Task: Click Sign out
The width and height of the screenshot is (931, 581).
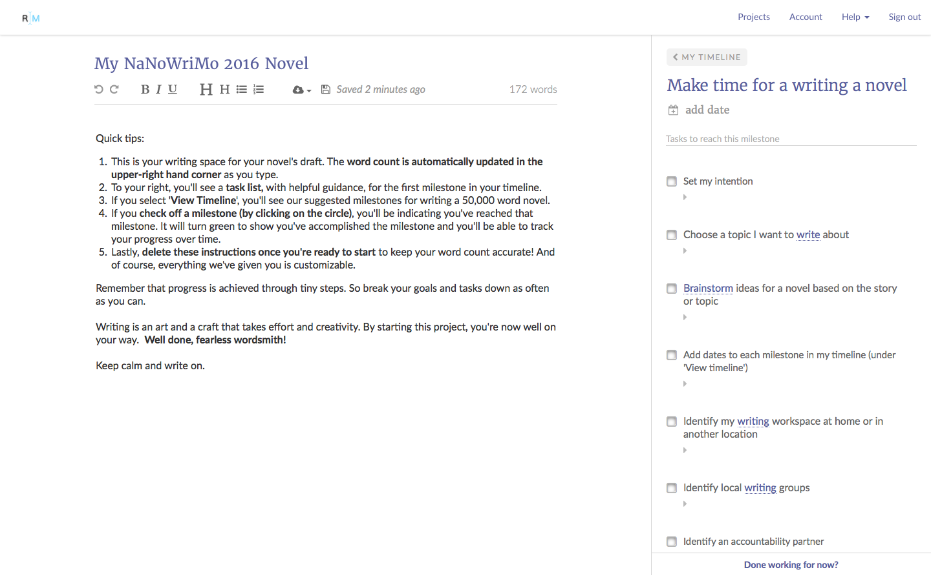Action: 904,17
